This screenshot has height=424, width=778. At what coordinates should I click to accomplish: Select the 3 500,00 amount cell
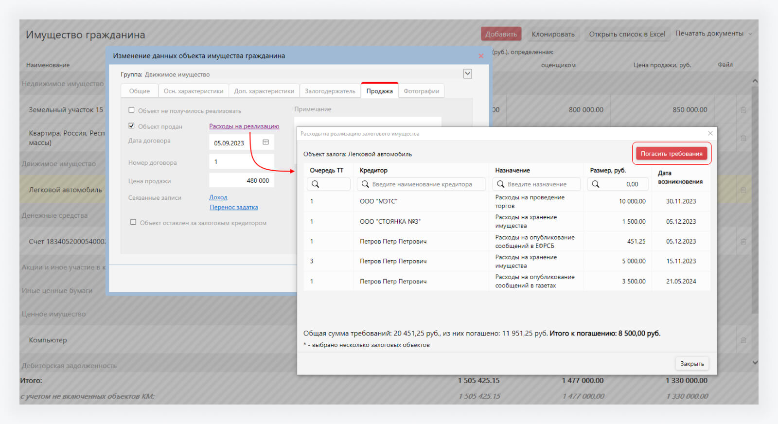pos(618,281)
